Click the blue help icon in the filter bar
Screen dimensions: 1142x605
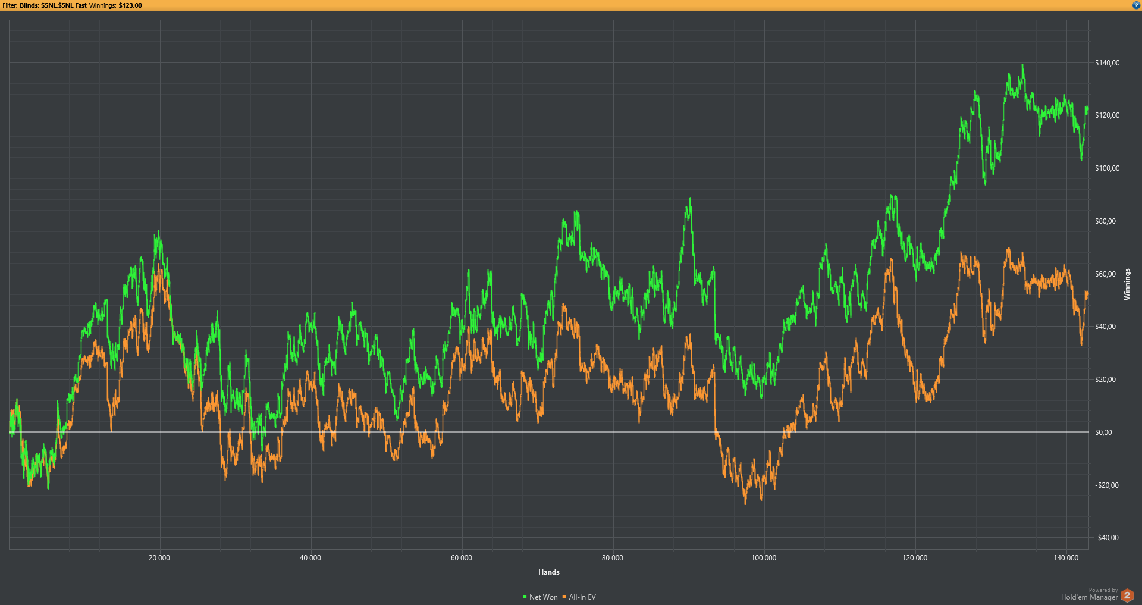click(x=1136, y=5)
